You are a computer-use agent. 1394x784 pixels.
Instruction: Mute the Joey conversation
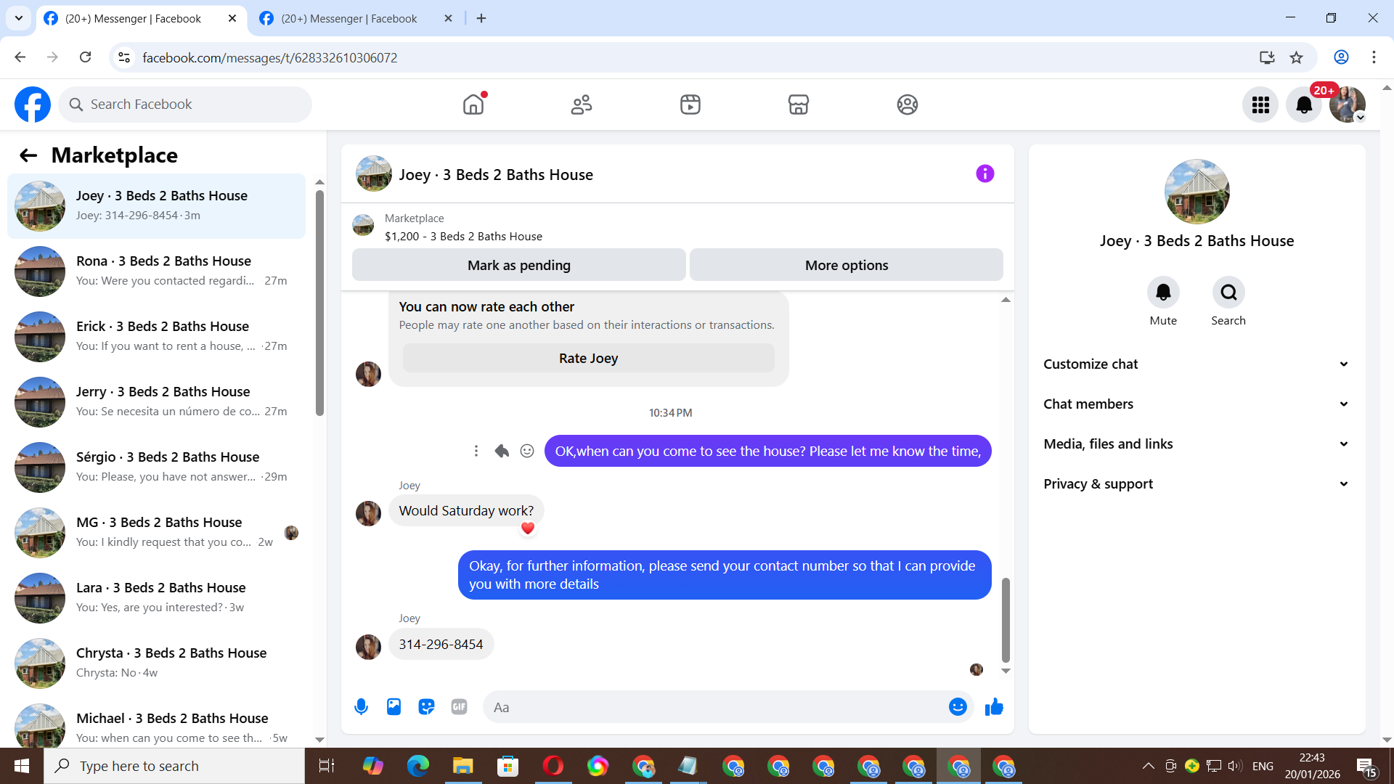pos(1163,293)
